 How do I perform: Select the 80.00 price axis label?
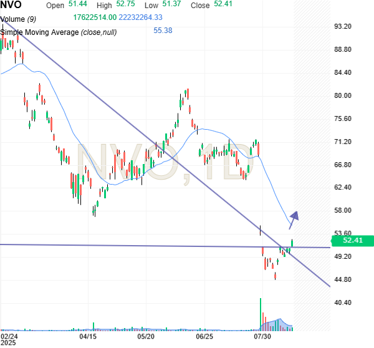point(344,95)
